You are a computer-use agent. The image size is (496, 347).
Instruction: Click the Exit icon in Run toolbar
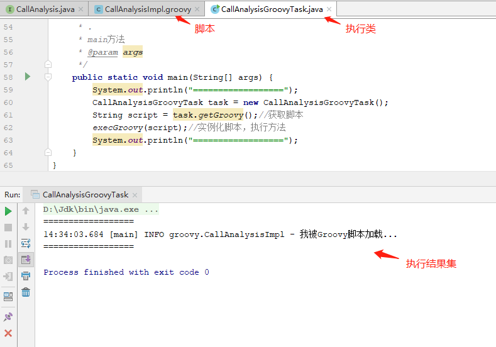point(8,277)
